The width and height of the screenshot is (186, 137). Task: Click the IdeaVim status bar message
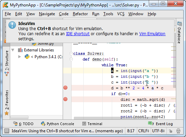tap(67, 131)
